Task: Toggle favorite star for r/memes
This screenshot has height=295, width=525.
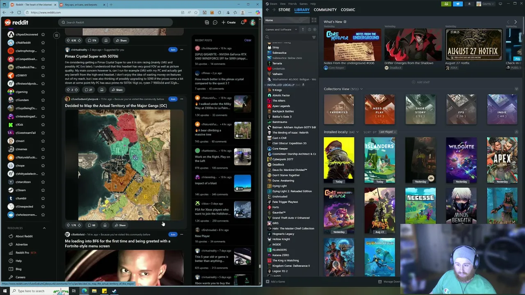Action: [x=43, y=149]
